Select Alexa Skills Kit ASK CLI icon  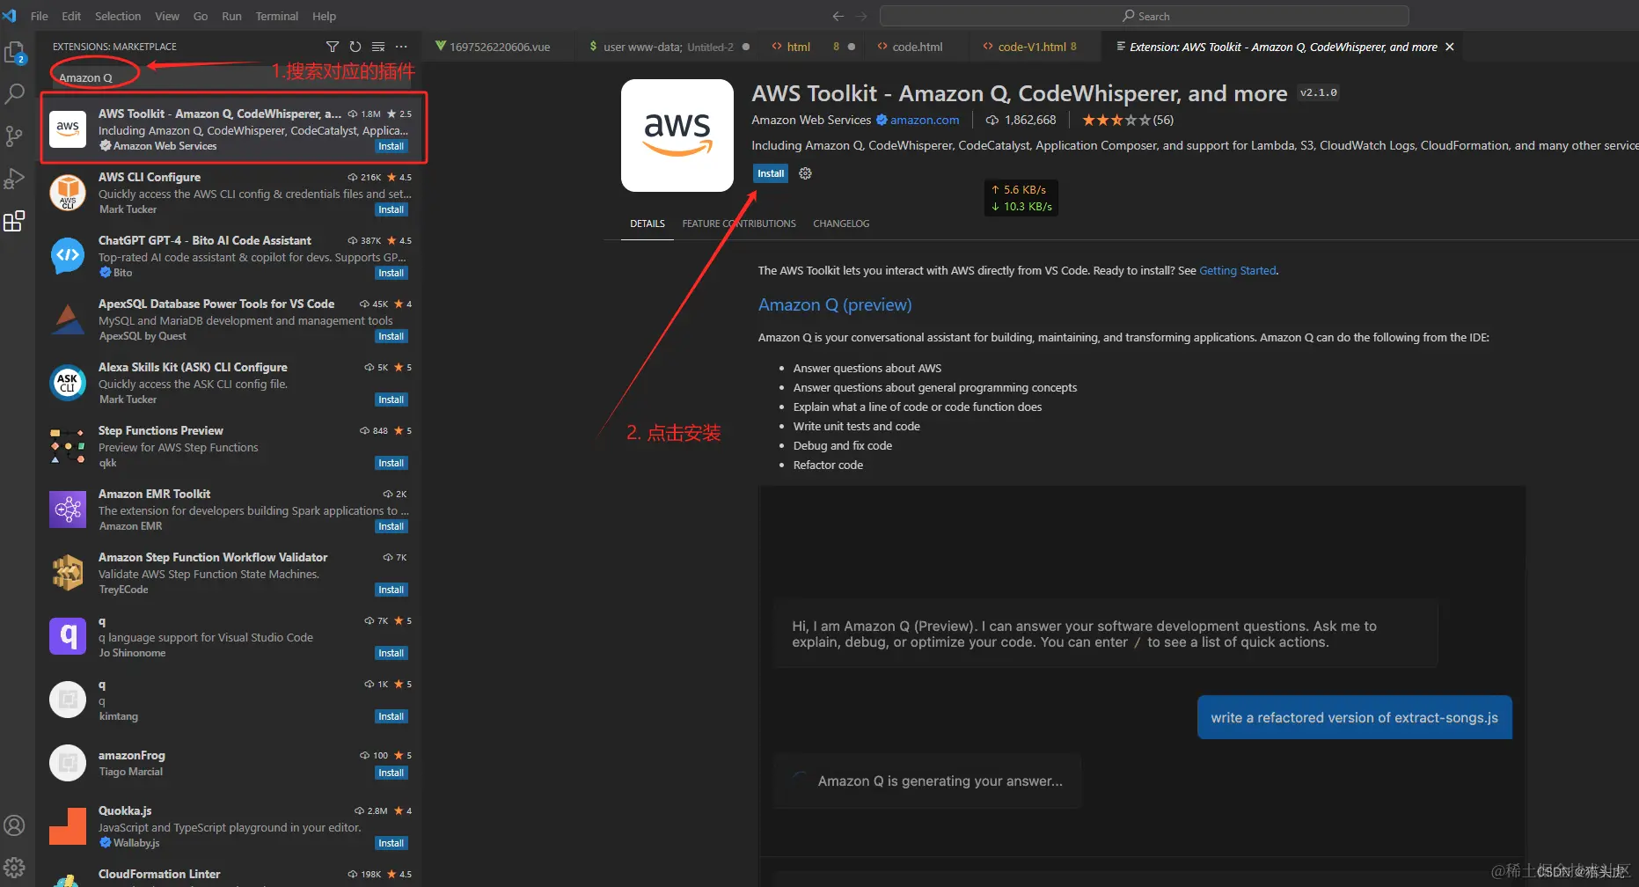(68, 382)
